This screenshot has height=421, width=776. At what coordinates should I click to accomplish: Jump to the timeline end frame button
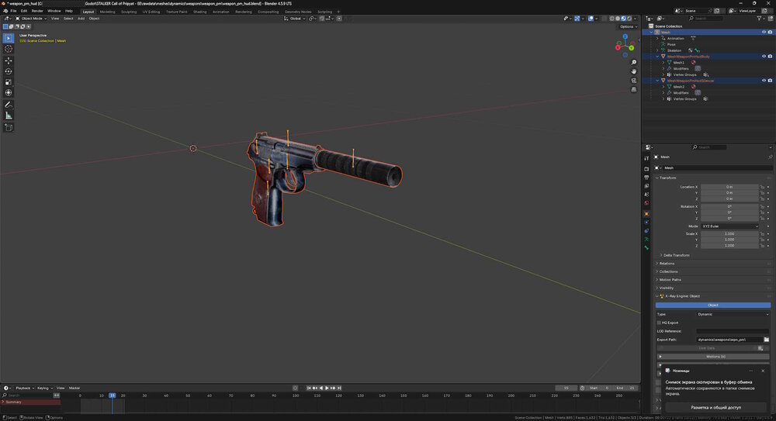(339, 388)
